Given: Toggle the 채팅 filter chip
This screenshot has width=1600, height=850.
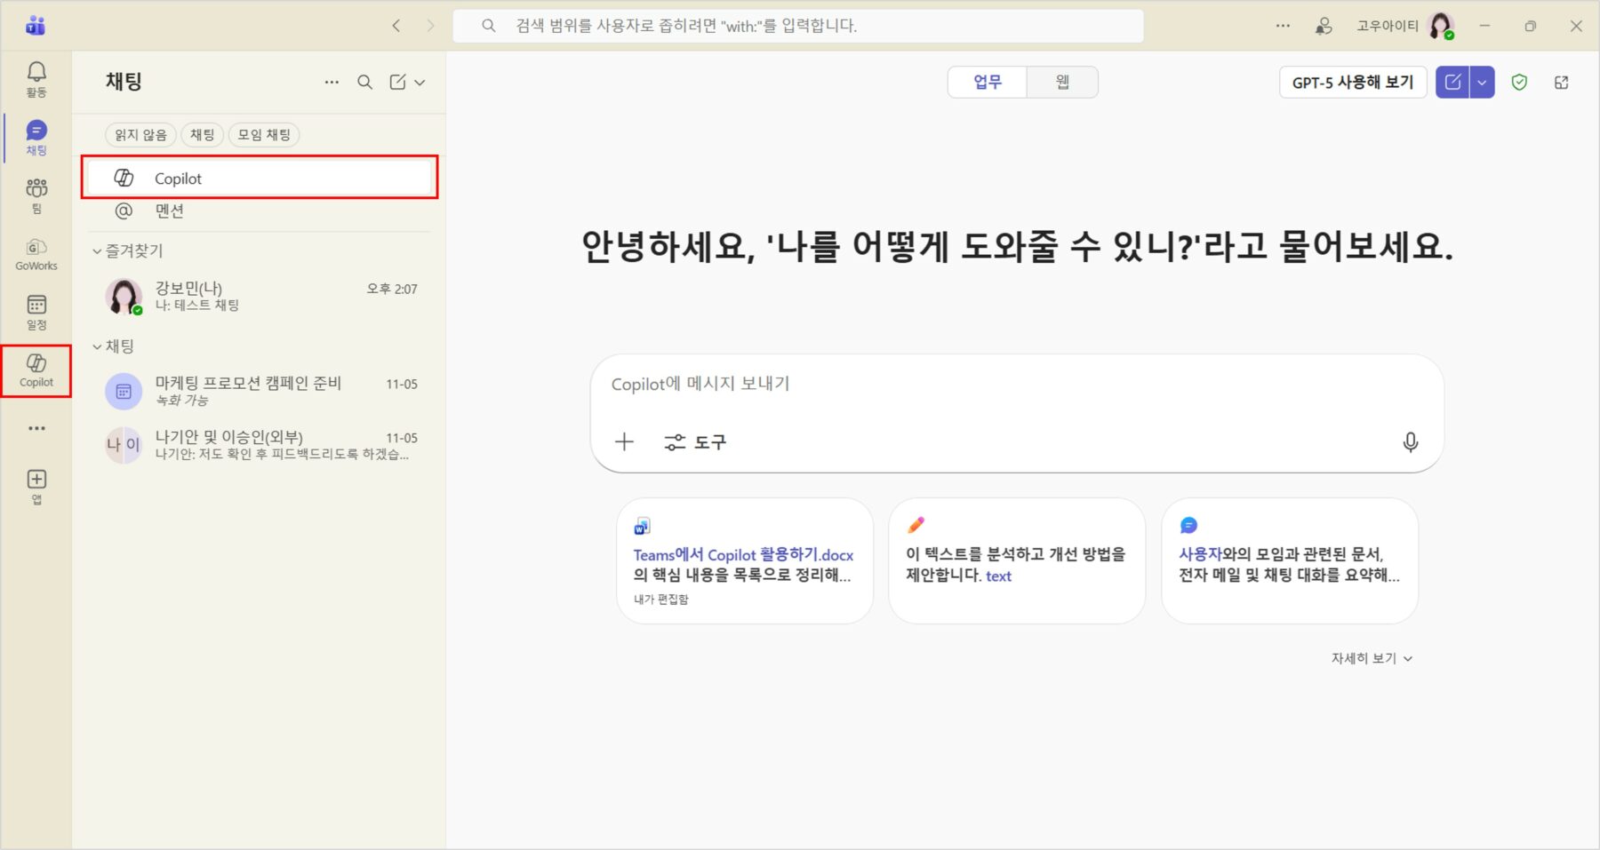Looking at the screenshot, I should click(202, 135).
